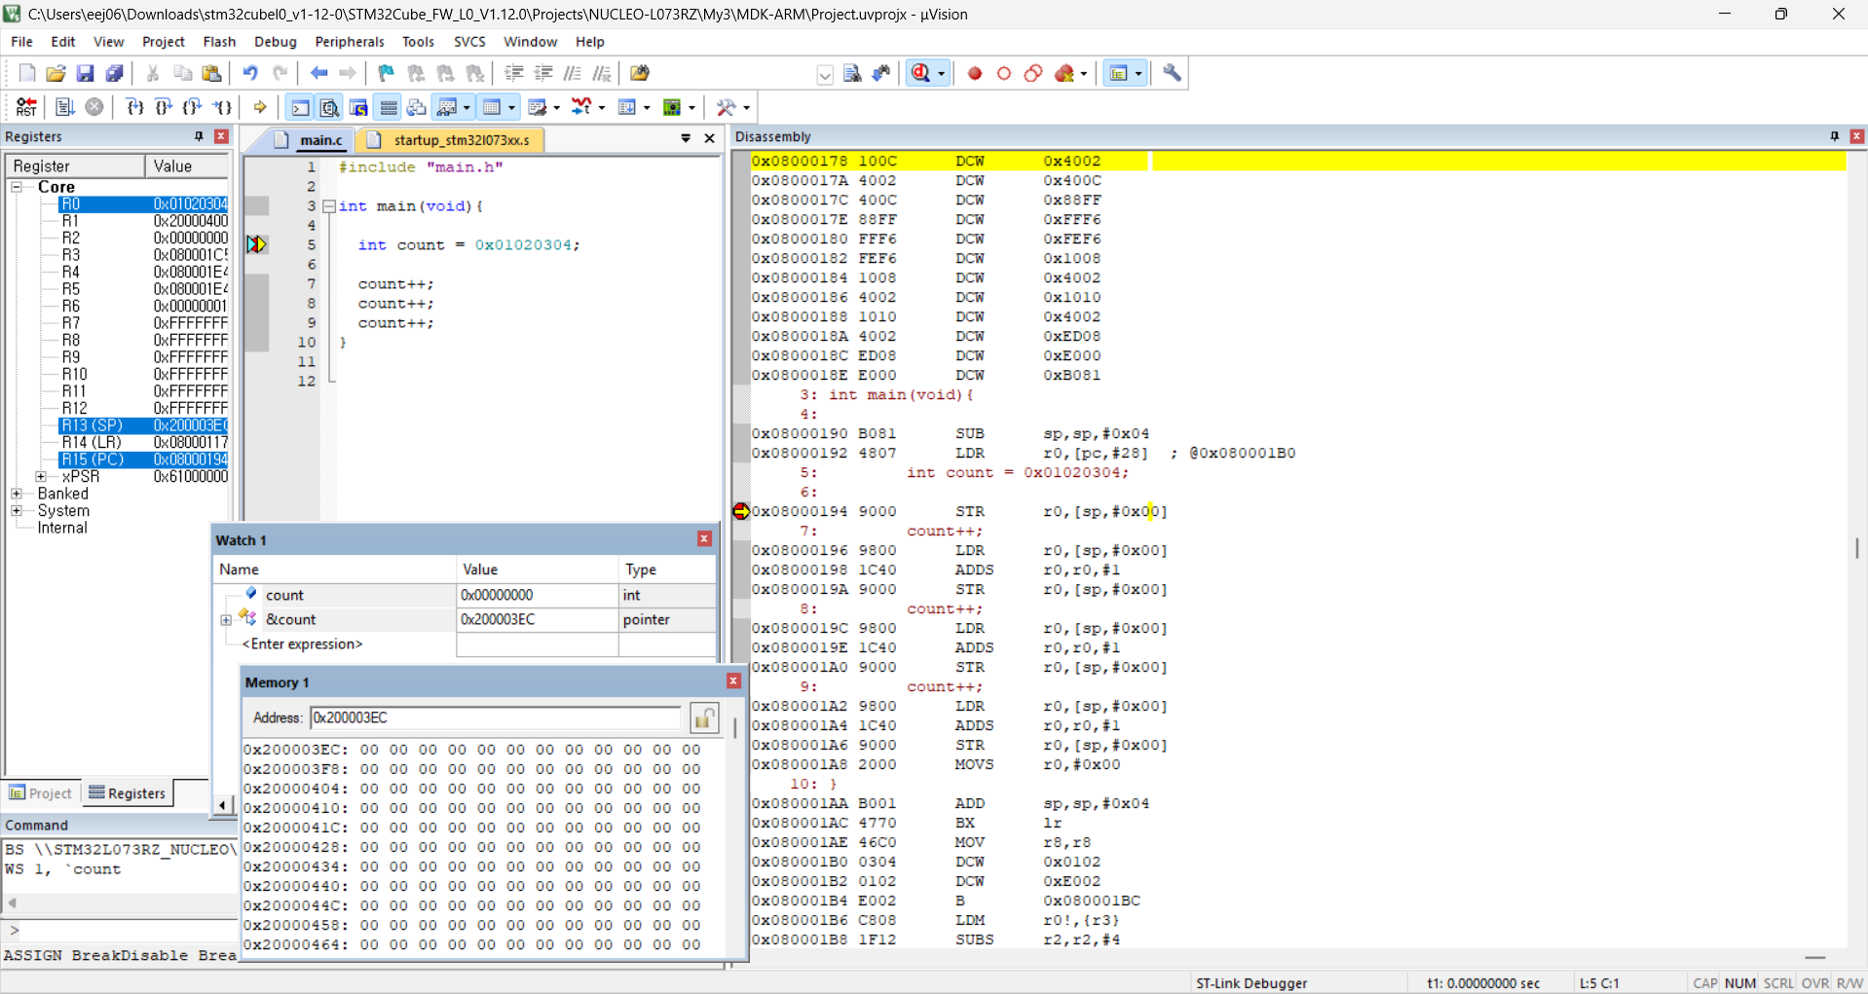Open the Debug menu
This screenshot has width=1868, height=994.
pos(275,42)
